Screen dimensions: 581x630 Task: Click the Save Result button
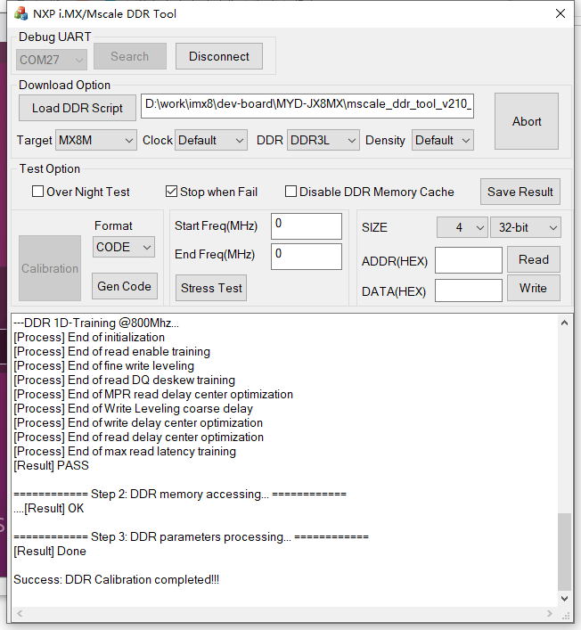point(520,192)
